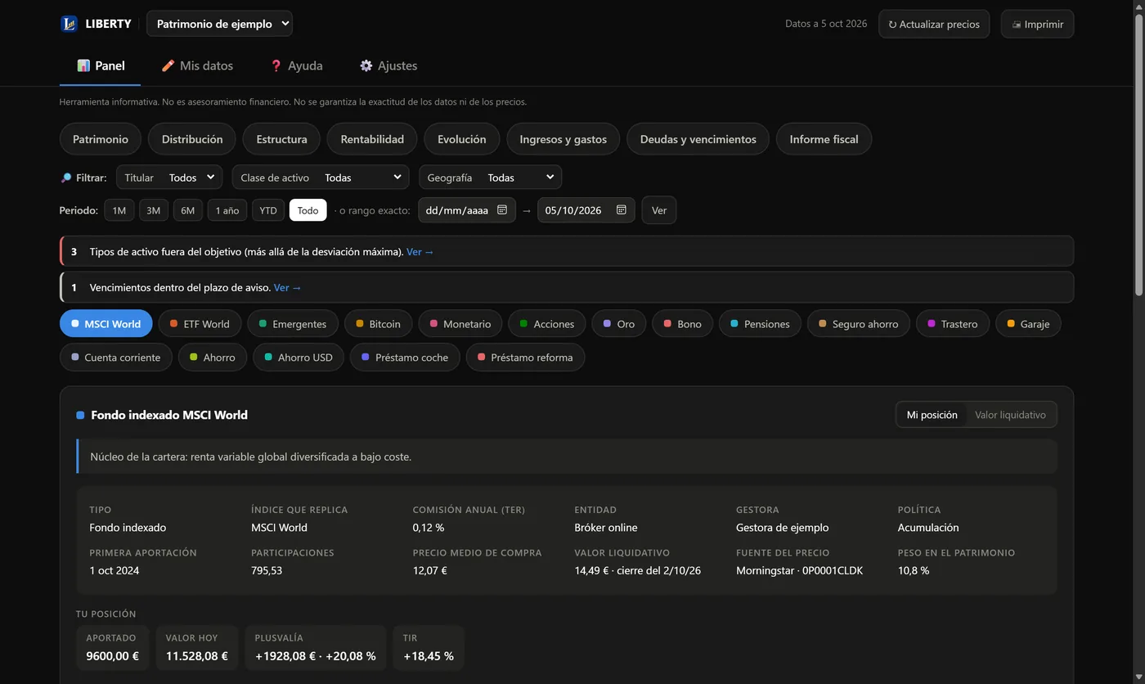Screen dimensions: 1145x684
Task: Go to Deudas y vencimientos section
Action: tap(698, 139)
